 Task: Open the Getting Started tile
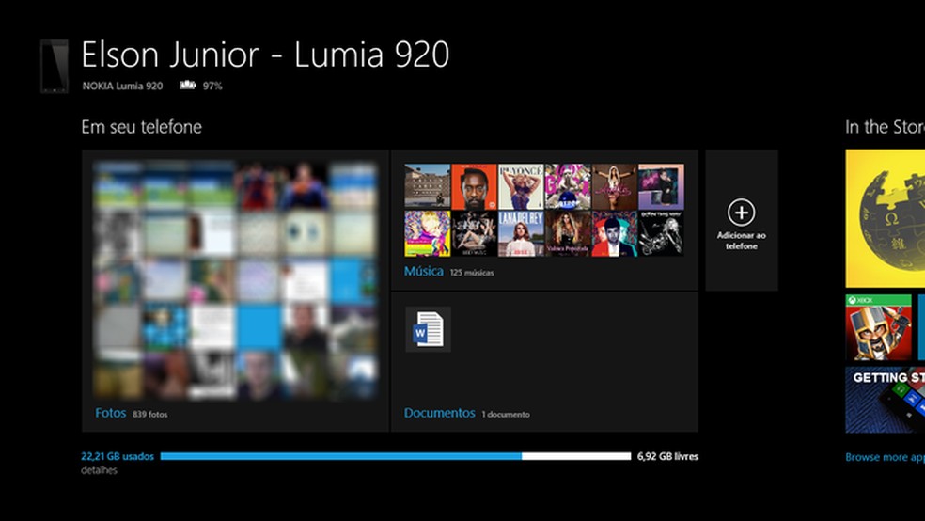[885, 400]
